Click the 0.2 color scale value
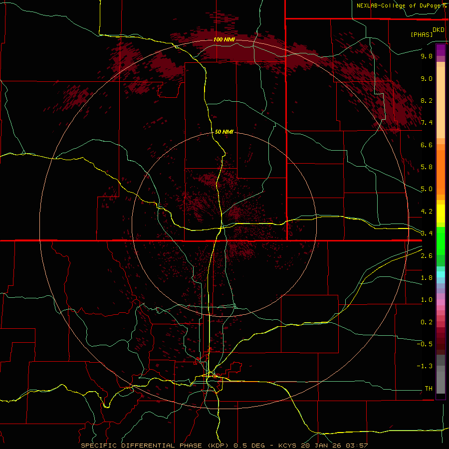The image size is (449, 449). (427, 322)
